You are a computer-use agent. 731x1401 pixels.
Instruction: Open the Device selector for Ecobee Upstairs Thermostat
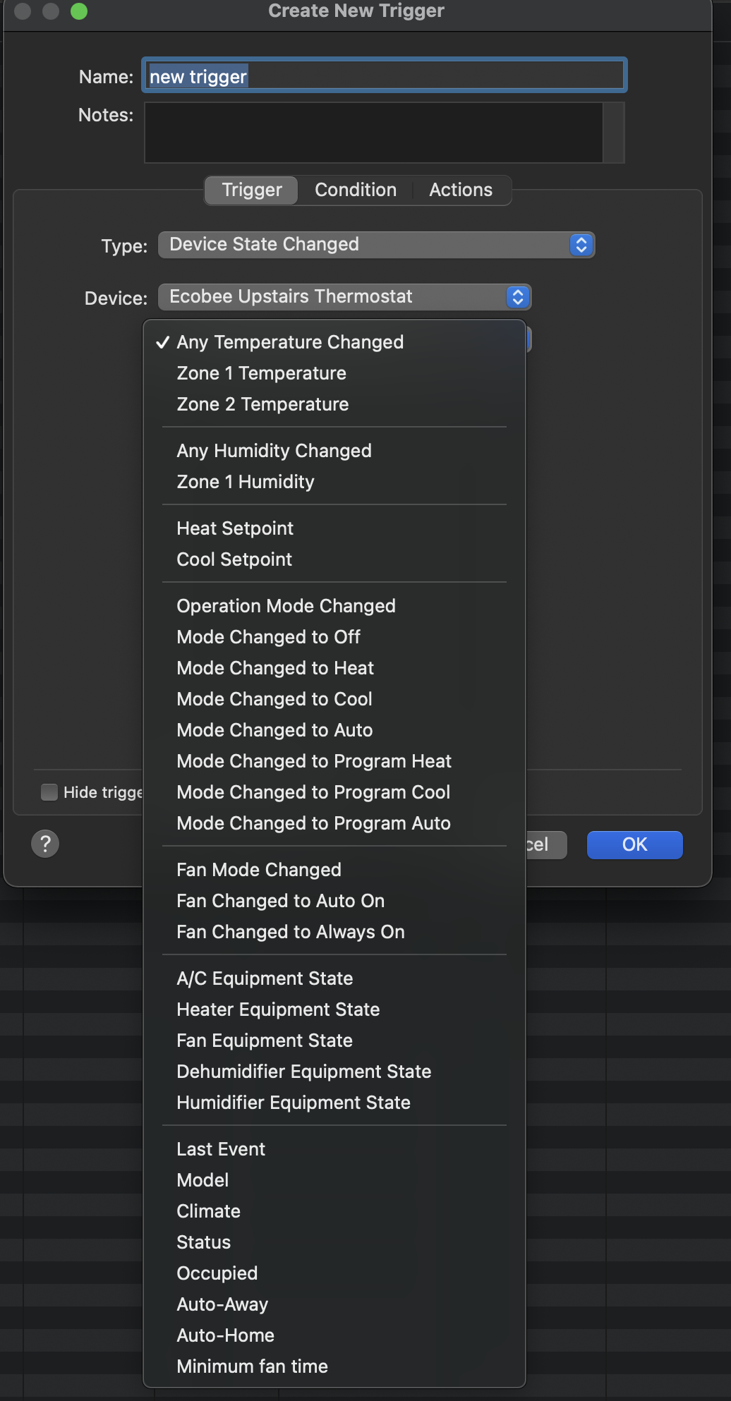[x=344, y=297]
